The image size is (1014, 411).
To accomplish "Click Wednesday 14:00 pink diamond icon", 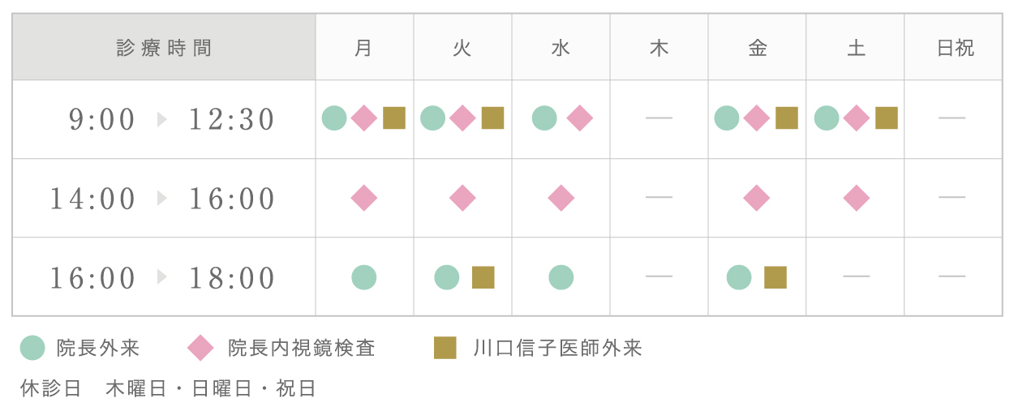I will point(561,198).
